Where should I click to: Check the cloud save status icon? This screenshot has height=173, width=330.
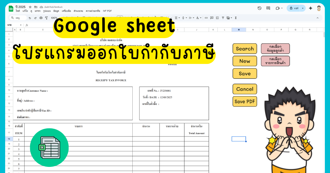(x=41, y=7)
